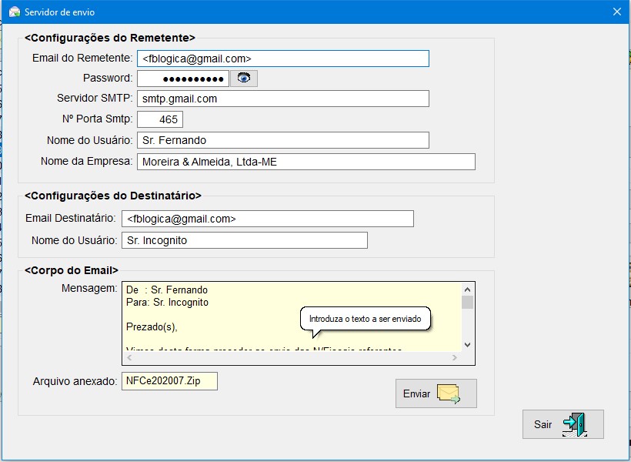
Task: Send the email with the Enviar button
Action: [436, 393]
